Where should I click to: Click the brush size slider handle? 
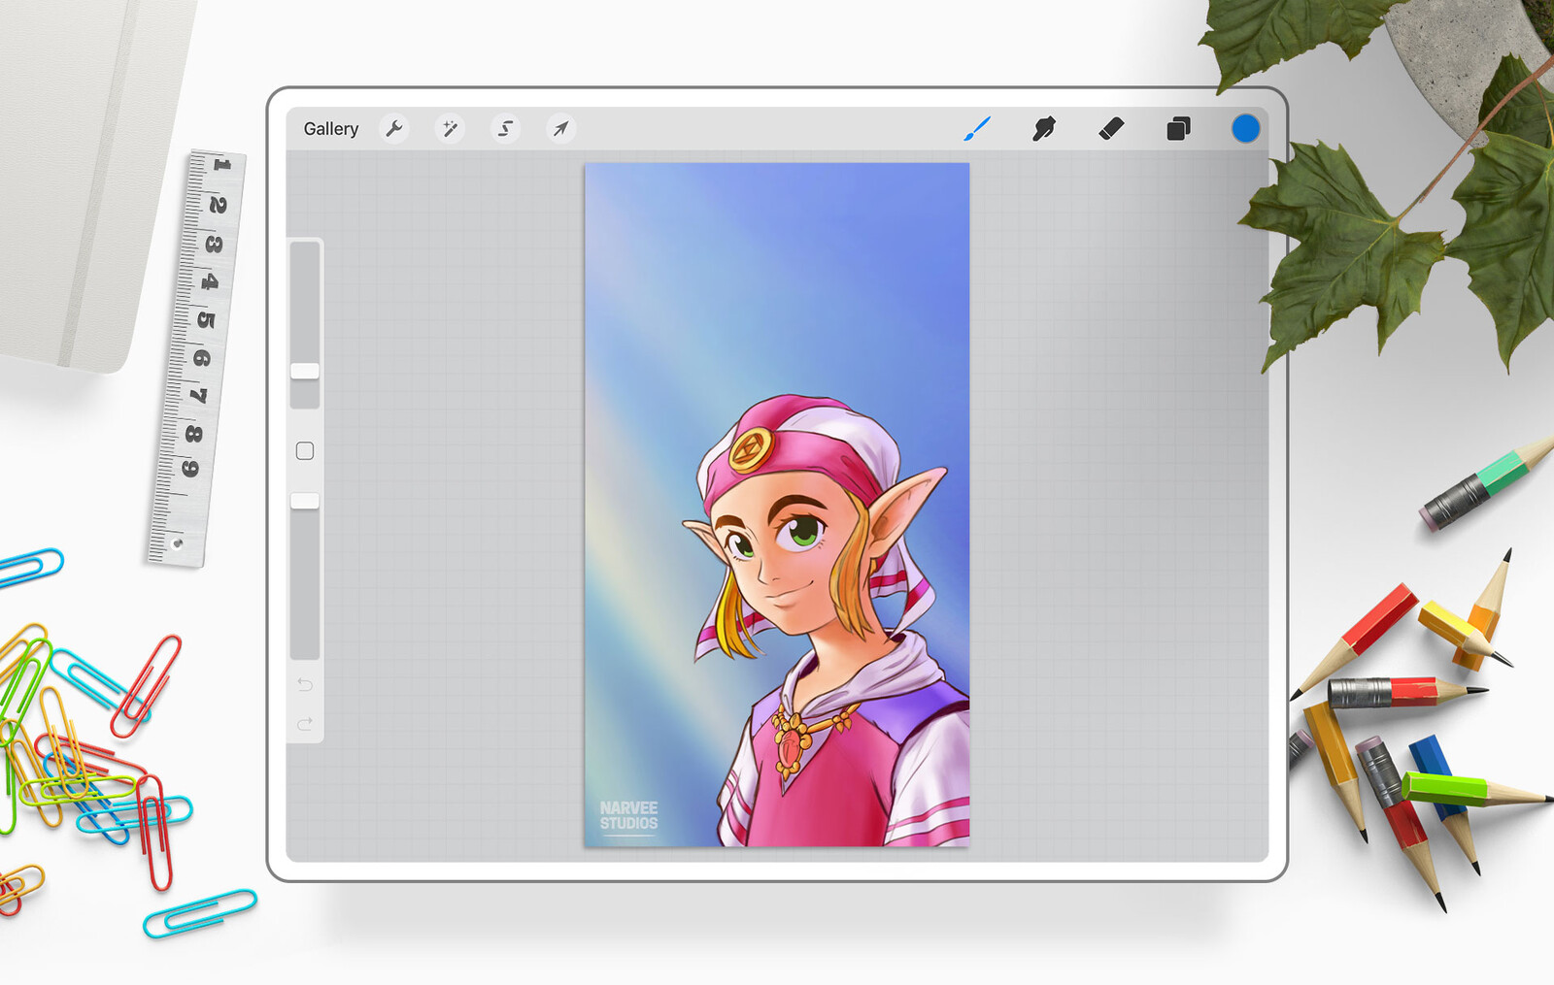[x=305, y=371]
